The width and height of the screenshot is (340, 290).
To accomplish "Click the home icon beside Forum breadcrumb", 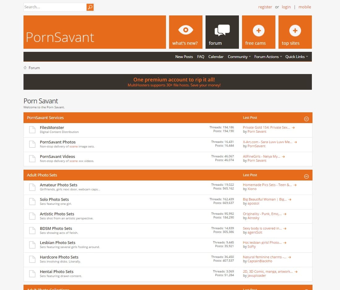I will coord(25,68).
